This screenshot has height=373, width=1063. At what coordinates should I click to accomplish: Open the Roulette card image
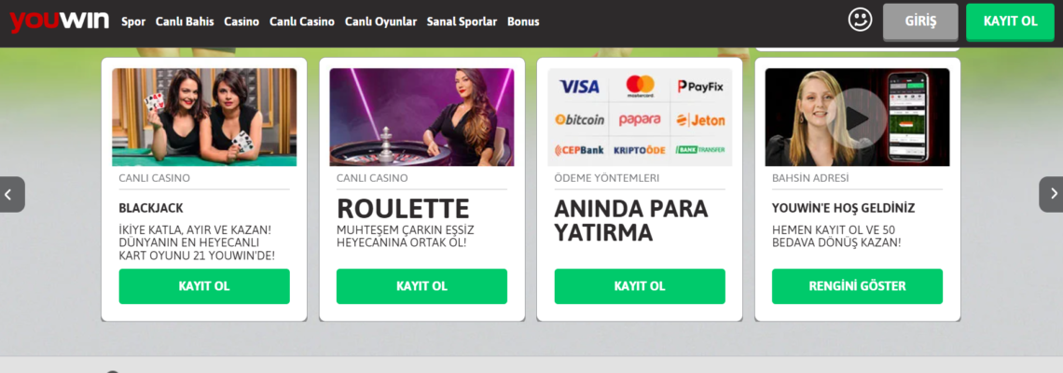click(421, 117)
